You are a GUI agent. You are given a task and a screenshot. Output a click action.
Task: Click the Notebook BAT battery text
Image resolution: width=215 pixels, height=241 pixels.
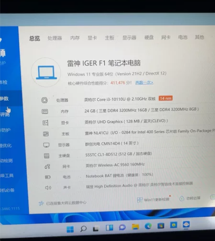click(x=119, y=175)
